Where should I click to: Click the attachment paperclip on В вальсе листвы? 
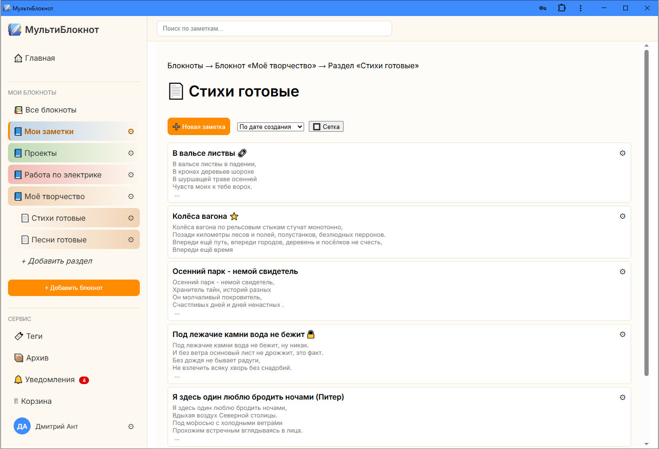pos(242,153)
